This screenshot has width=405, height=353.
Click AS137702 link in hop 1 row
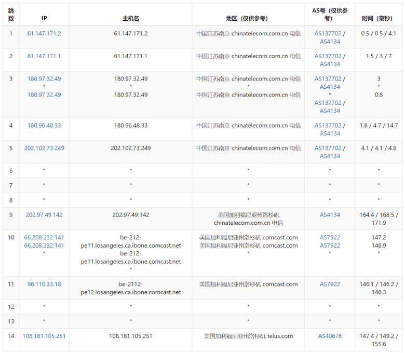point(328,33)
